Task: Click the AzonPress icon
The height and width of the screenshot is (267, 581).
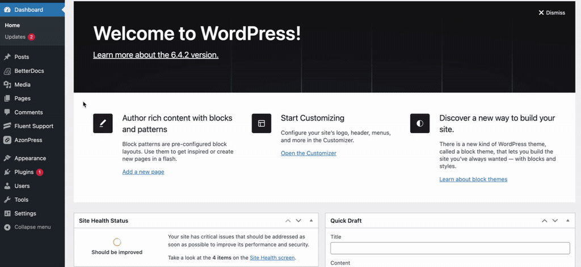Action: (x=7, y=140)
